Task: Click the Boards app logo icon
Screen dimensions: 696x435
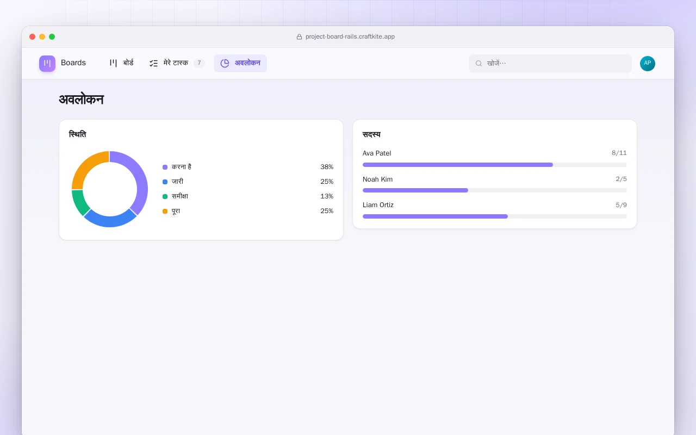Action: pyautogui.click(x=47, y=63)
